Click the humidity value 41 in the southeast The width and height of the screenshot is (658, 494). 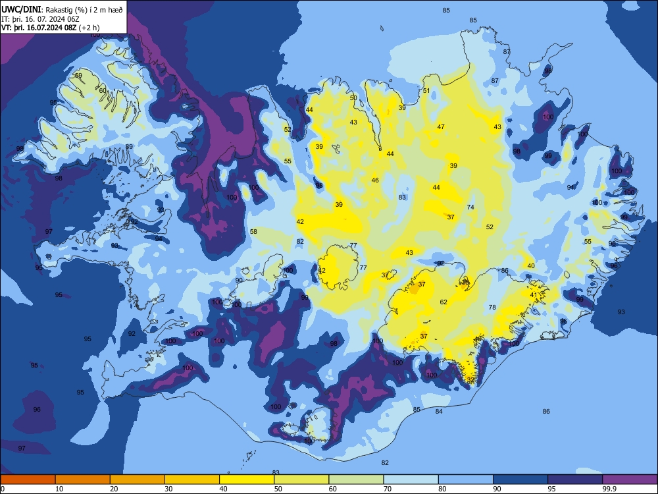tap(534, 295)
